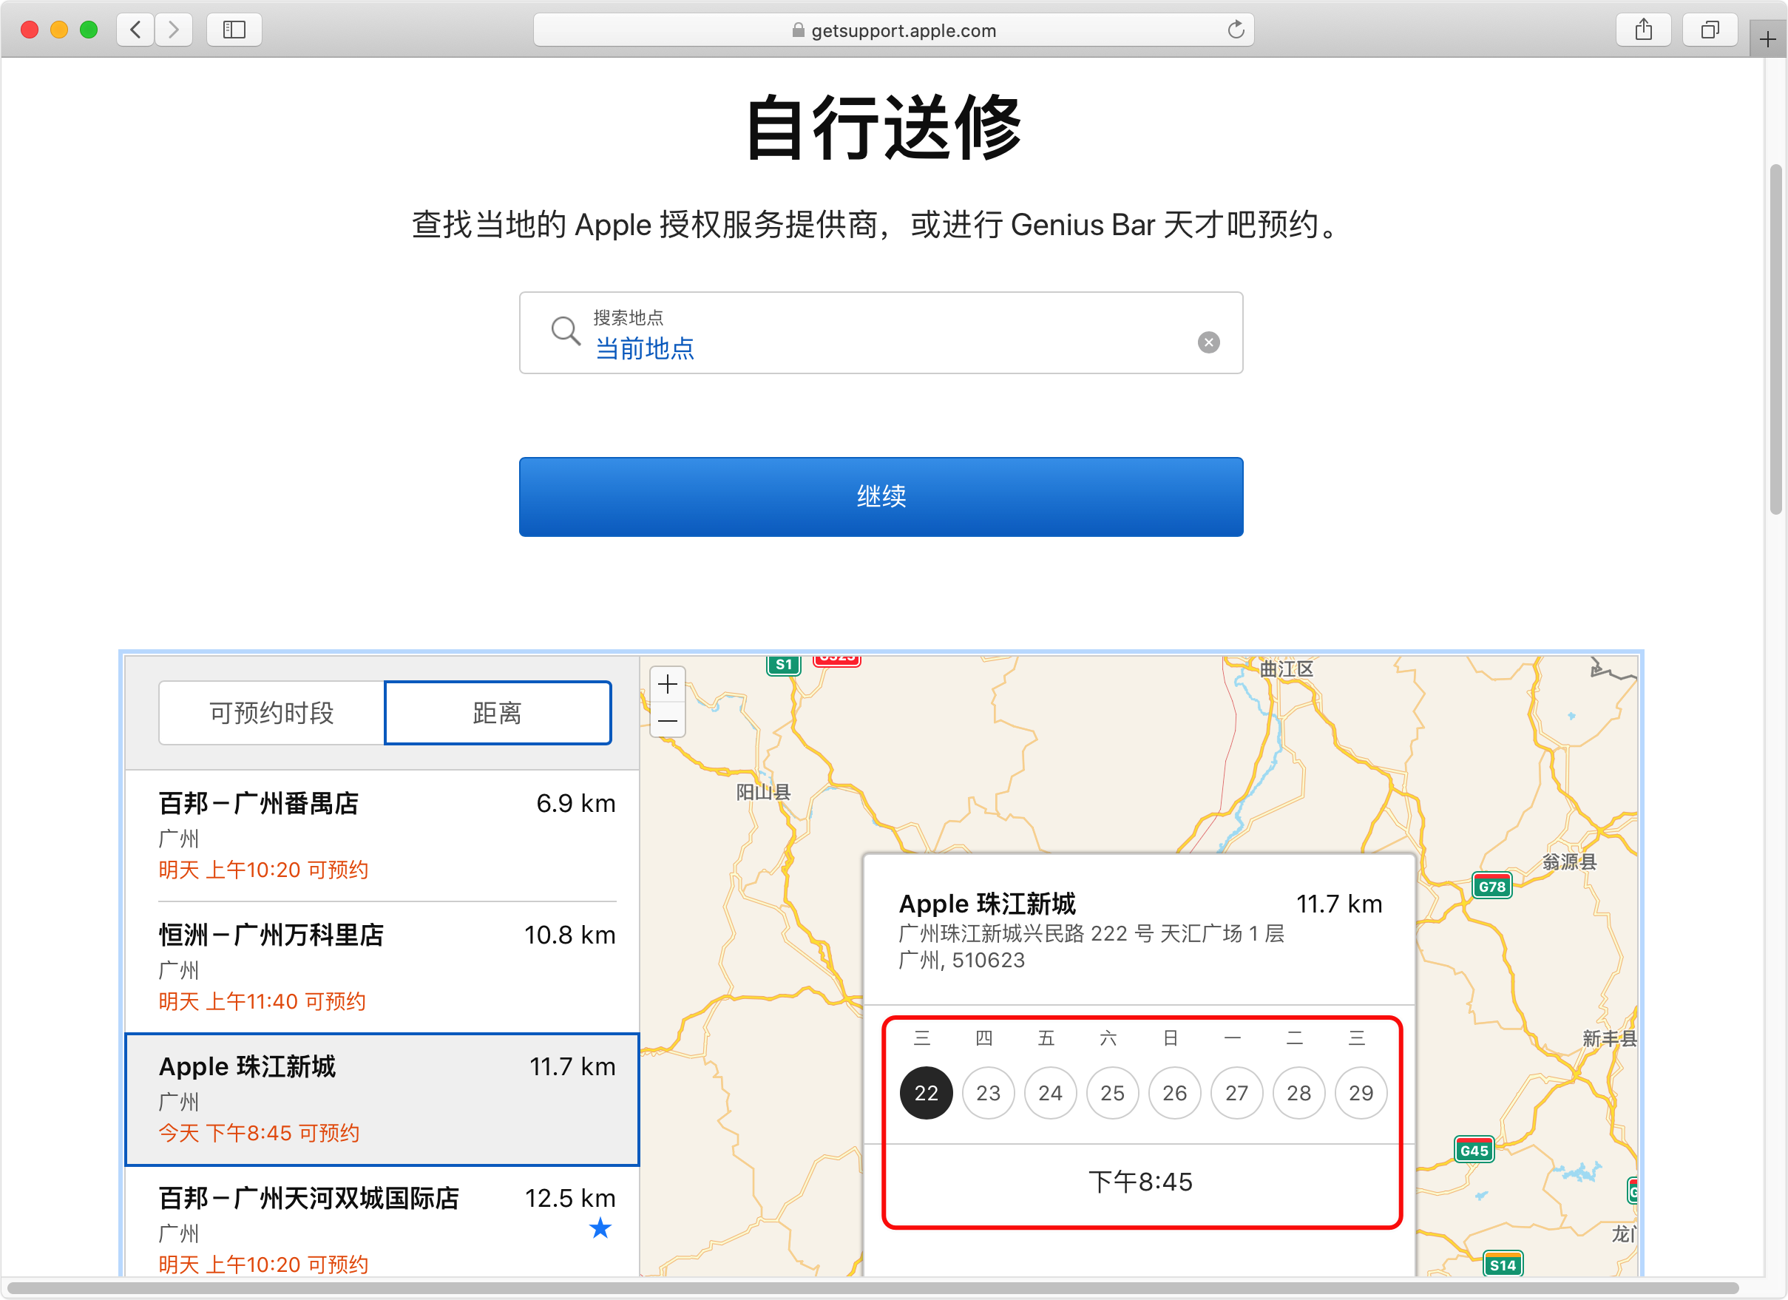
Task: Select the 距离 sorting tab
Action: (x=498, y=713)
